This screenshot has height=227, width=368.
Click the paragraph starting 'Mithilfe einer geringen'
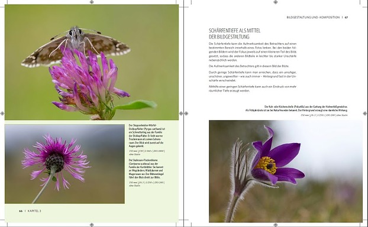pos(253,89)
